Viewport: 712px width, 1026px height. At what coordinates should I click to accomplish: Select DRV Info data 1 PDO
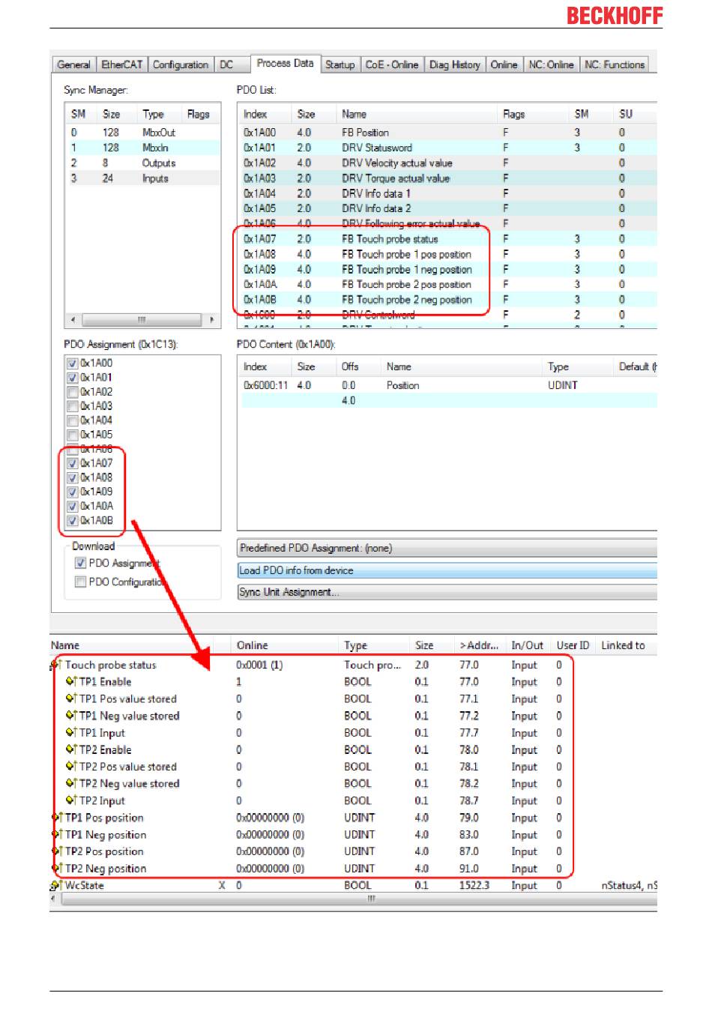(x=447, y=193)
